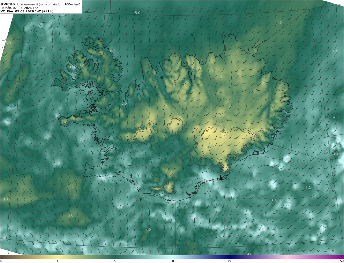Click the 'IT: Mán. 02. 03. 2026 15Z' line
This screenshot has height=263, width=344.
coord(19,8)
